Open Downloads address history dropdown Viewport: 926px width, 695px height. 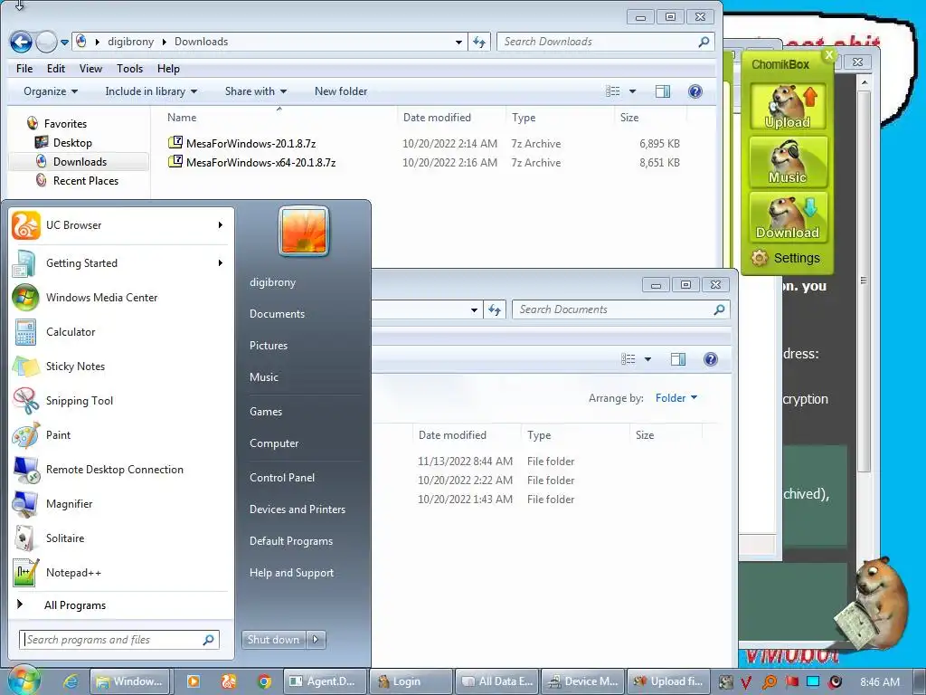458,42
